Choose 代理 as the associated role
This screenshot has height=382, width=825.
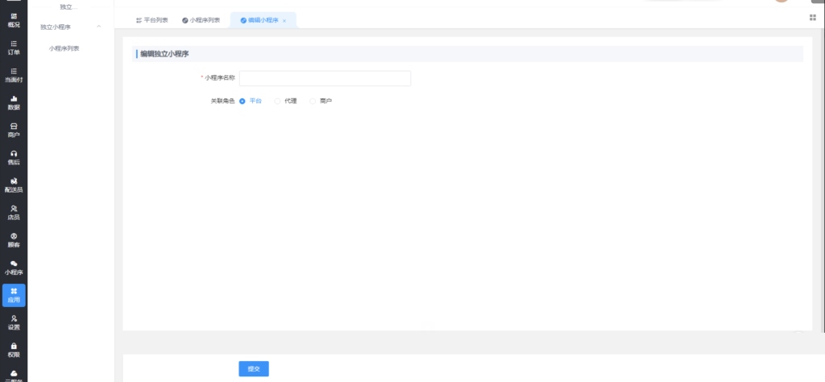coord(278,101)
